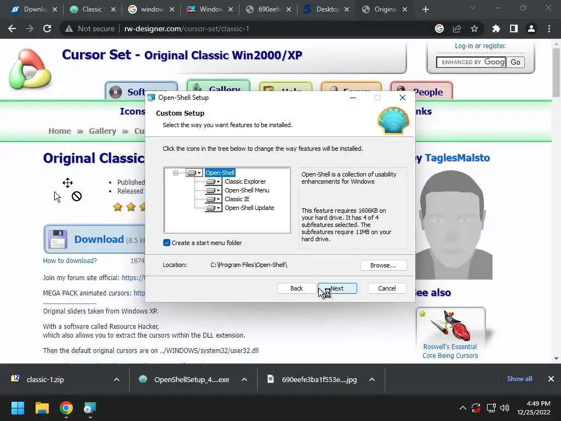This screenshot has width=561, height=421.
Task: Open a new browser tab
Action: tap(425, 9)
